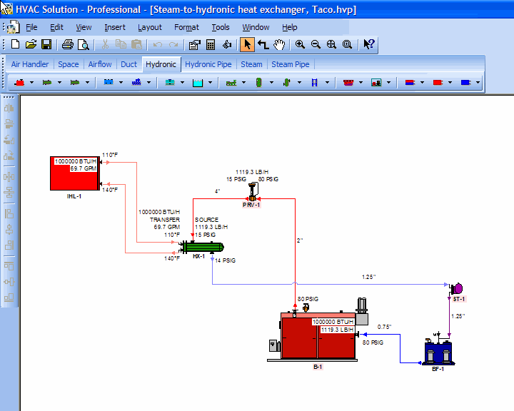
Task: Switch to the Airflow tab
Action: pyautogui.click(x=100, y=64)
